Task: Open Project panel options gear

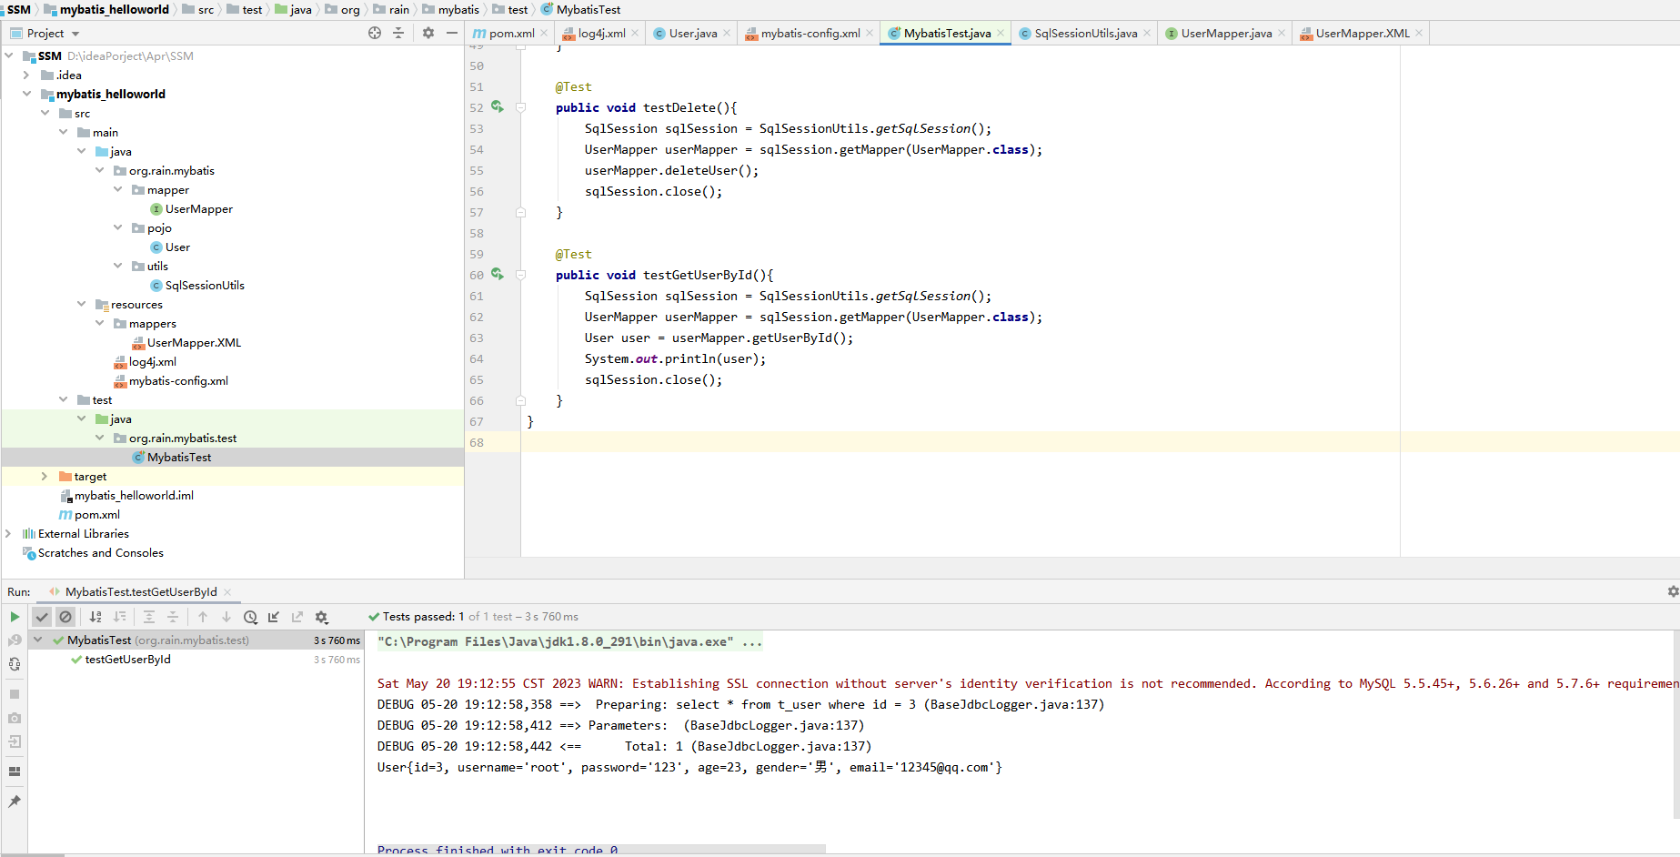Action: tap(428, 33)
